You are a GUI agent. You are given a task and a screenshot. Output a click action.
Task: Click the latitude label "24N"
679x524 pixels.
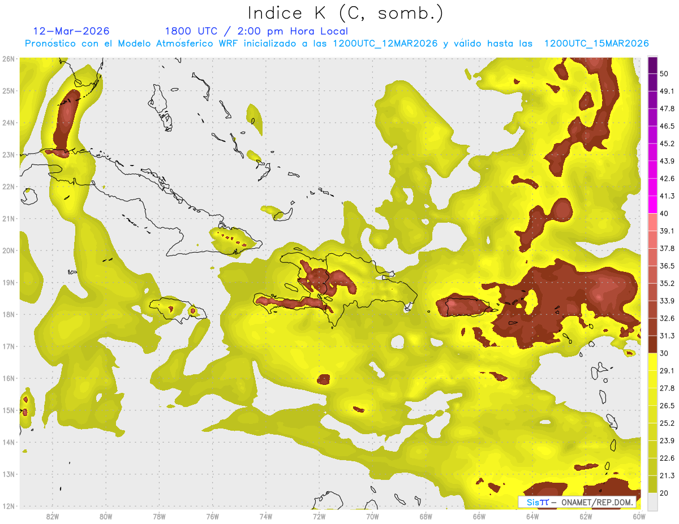click(8, 123)
